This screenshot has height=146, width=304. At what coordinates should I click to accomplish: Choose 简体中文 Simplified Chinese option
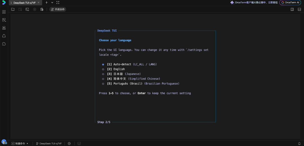pyautogui.click(x=131, y=79)
